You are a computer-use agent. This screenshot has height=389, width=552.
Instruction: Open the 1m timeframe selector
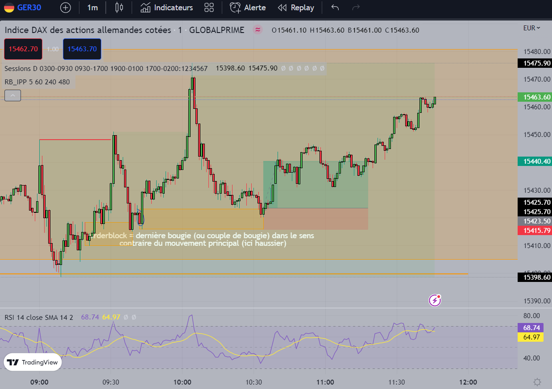tap(92, 8)
